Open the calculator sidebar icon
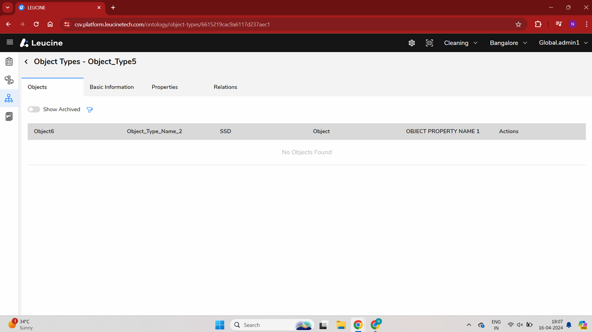 pyautogui.click(x=9, y=117)
